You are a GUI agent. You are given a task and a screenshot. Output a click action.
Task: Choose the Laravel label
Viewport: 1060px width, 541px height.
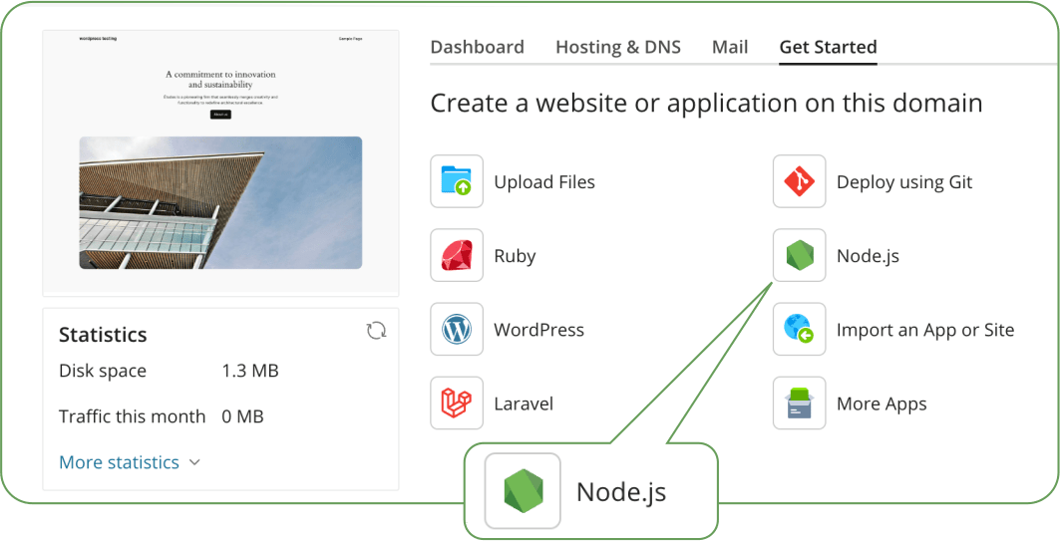pyautogui.click(x=524, y=404)
